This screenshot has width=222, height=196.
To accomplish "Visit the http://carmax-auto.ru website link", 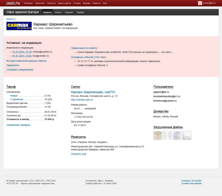I will (82, 100).
